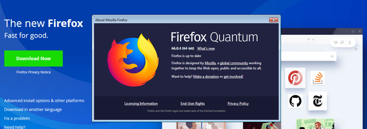The height and width of the screenshot is (129, 367).
Task: Click the trademark notice text in dialog
Action: (187, 111)
